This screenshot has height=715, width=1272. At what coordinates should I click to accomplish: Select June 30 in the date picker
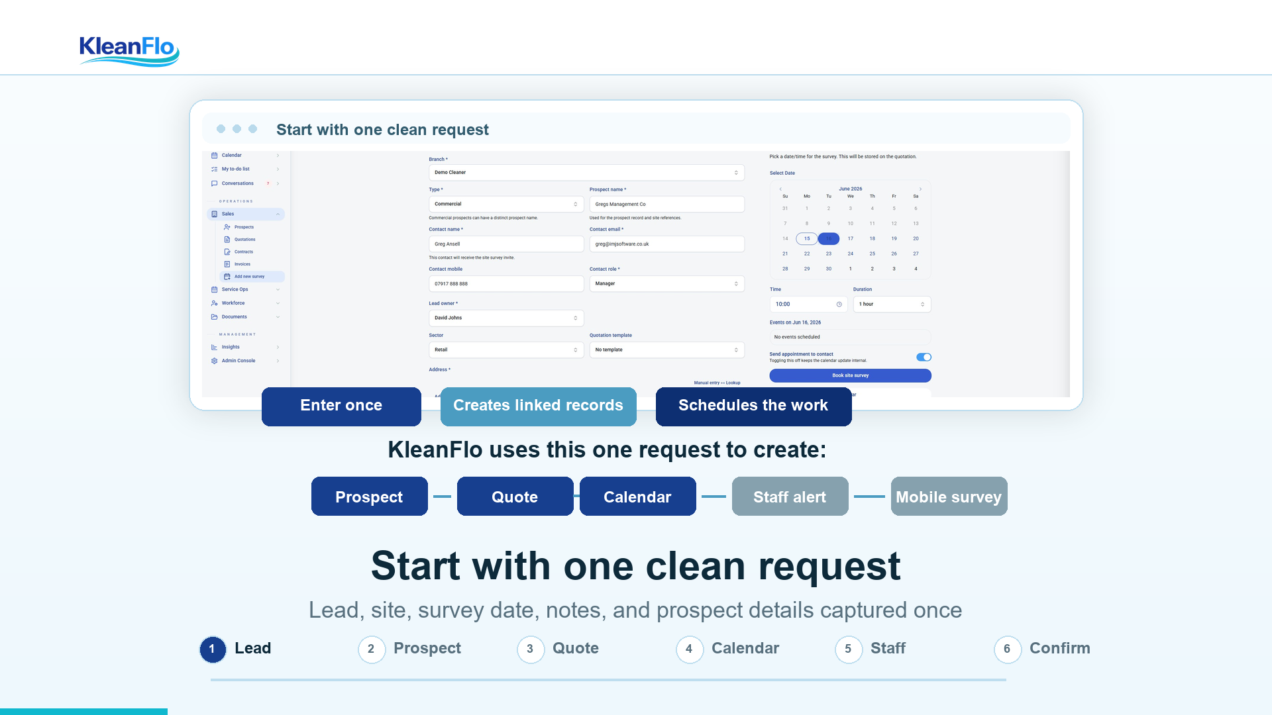[829, 269]
